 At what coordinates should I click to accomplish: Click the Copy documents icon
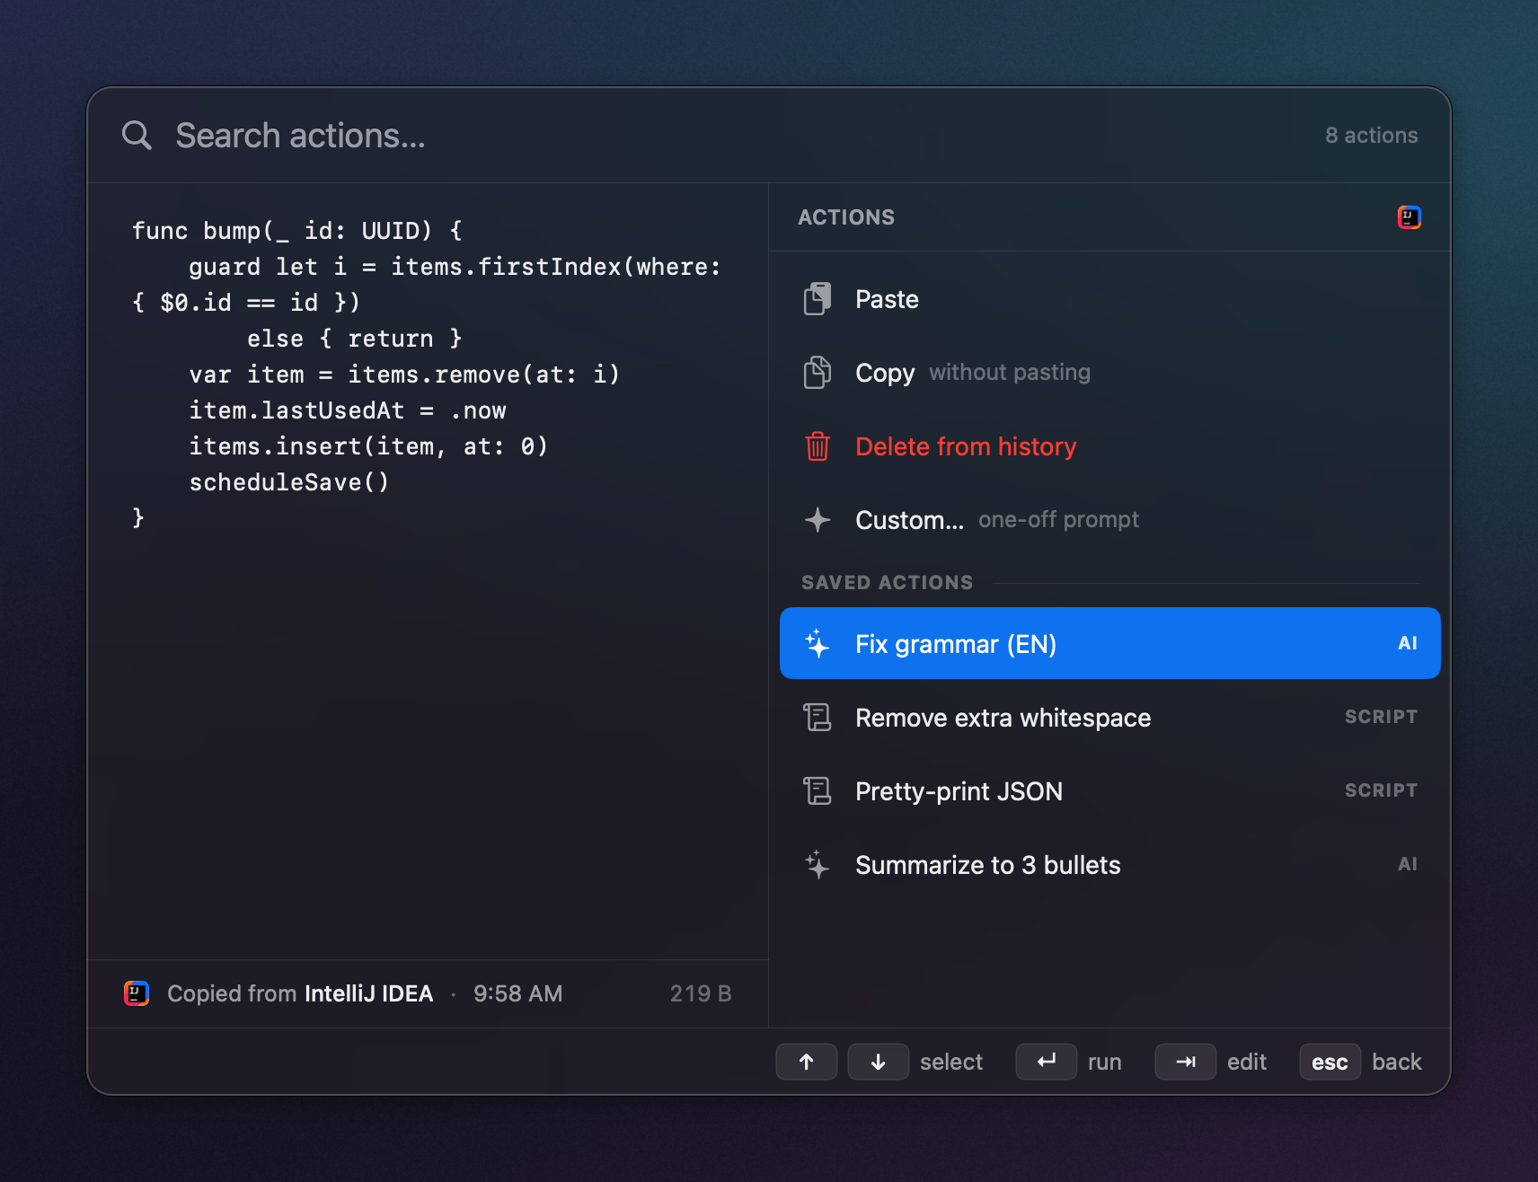(817, 373)
